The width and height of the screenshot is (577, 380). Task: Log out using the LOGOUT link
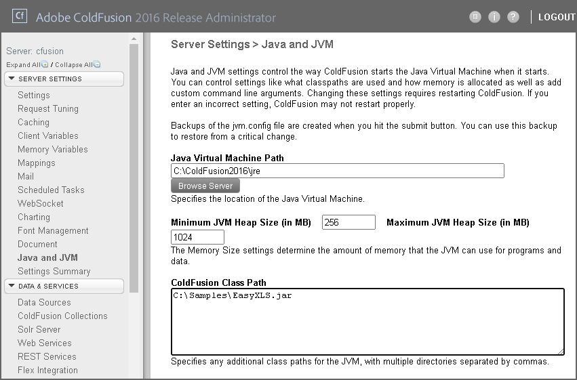(557, 18)
